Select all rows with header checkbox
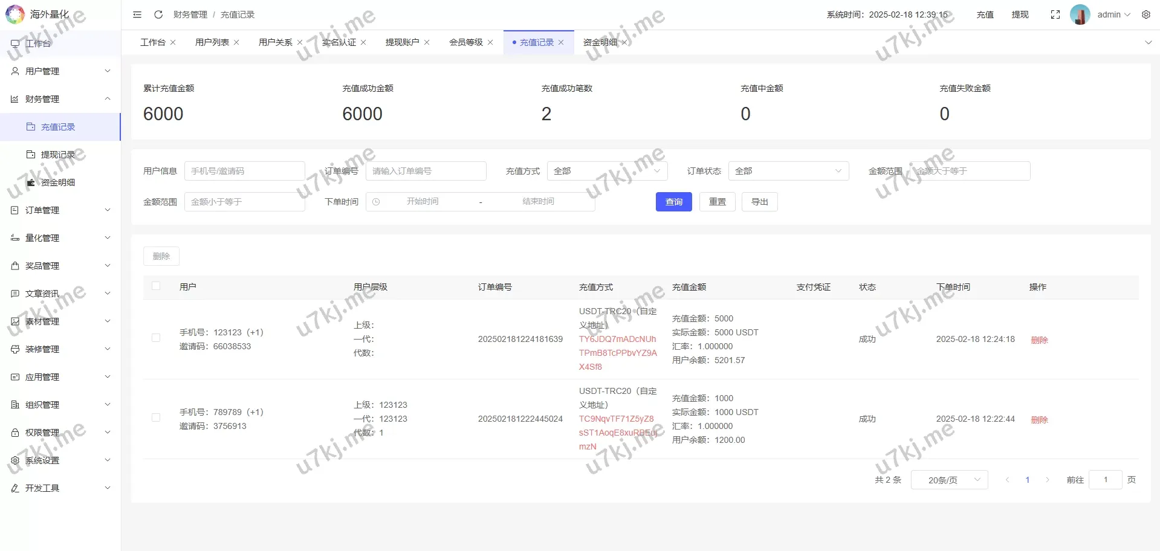The image size is (1160, 551). coord(156,286)
